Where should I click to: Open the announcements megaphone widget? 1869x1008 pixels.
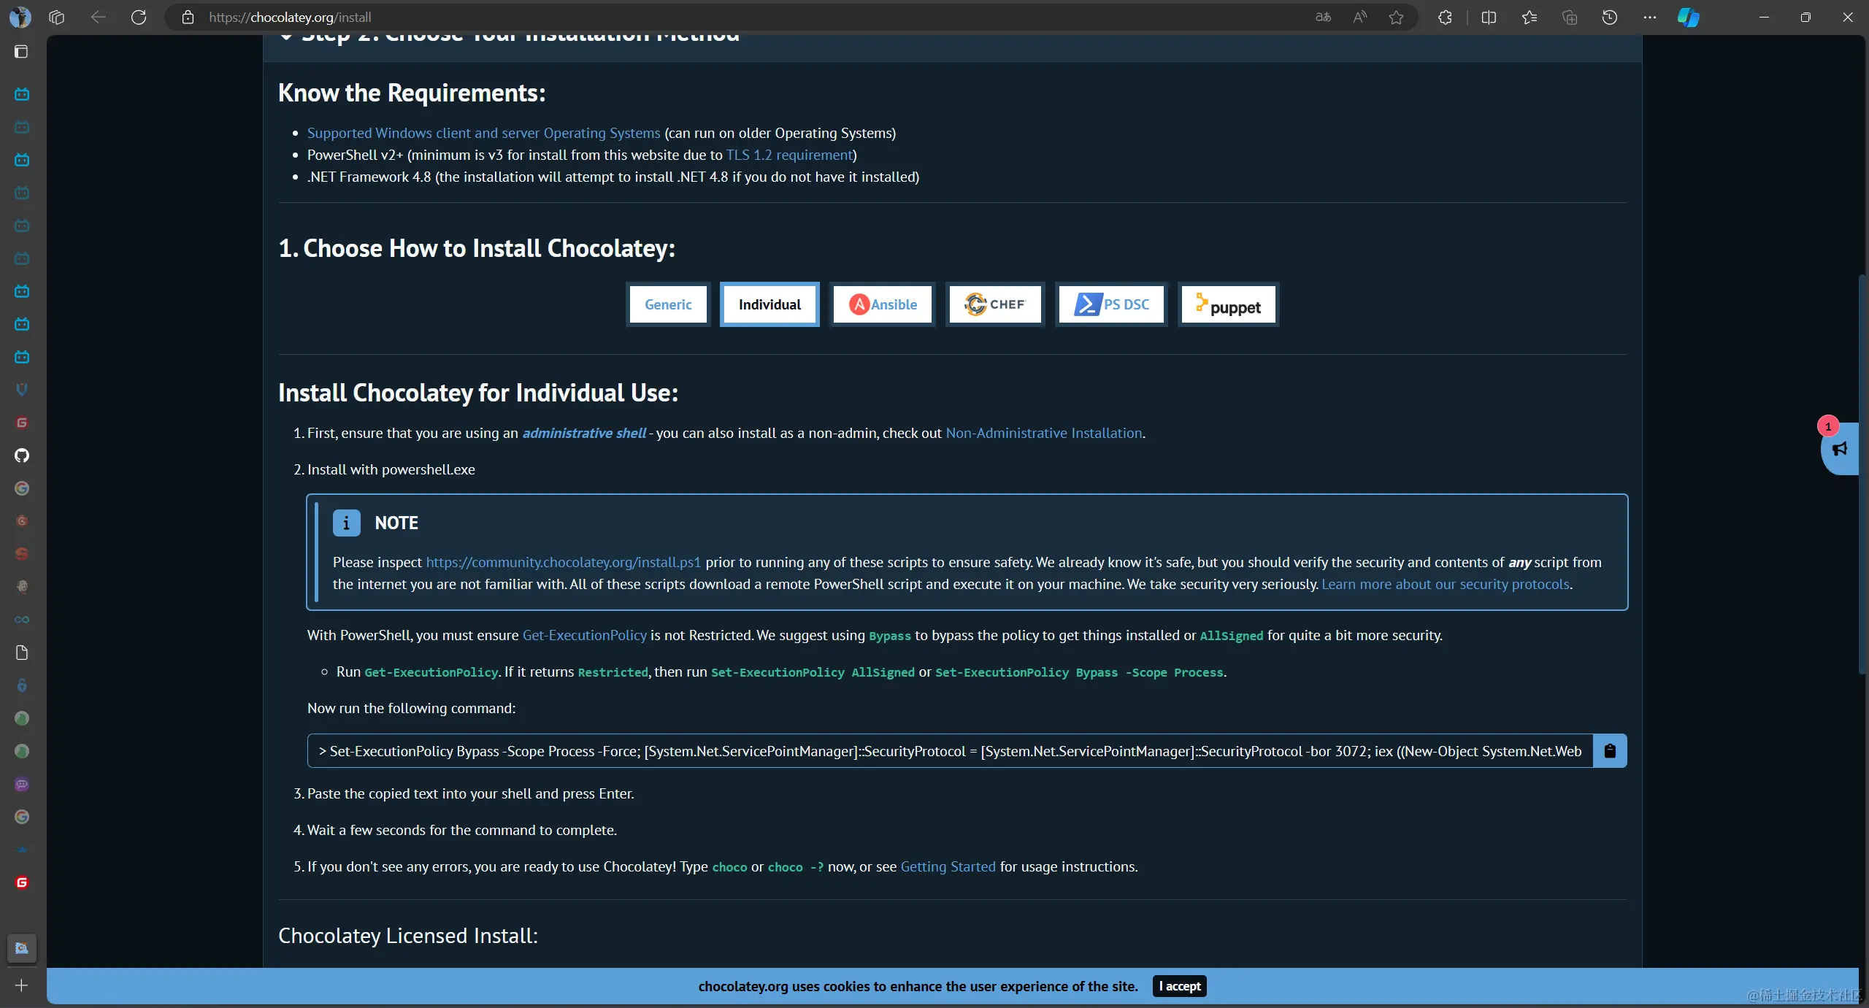point(1840,448)
